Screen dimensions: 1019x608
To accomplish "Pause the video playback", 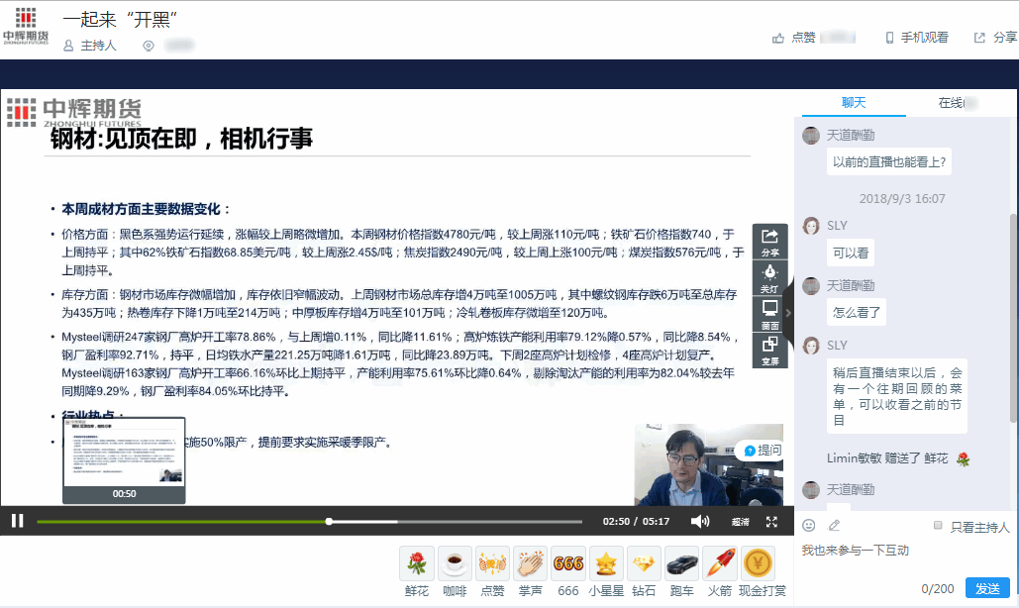I will 17,521.
